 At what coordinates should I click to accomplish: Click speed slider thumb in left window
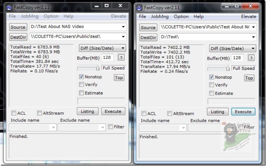[98, 68]
